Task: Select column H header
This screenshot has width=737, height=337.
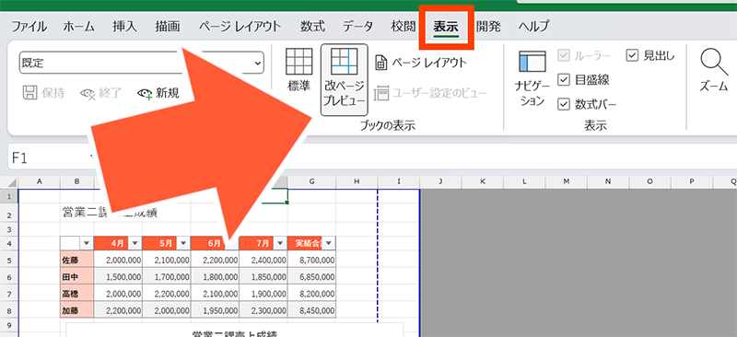Action: point(357,182)
